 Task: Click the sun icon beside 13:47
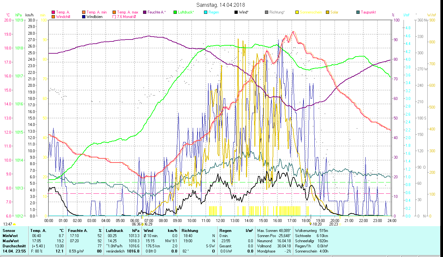click(x=14, y=224)
